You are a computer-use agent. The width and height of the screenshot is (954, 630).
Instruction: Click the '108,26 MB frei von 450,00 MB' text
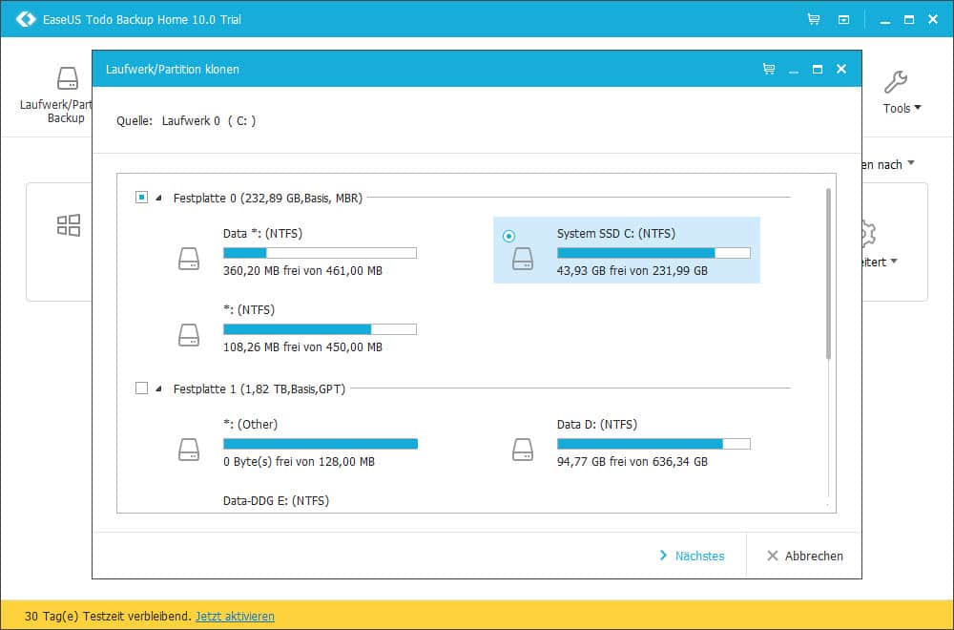(303, 346)
